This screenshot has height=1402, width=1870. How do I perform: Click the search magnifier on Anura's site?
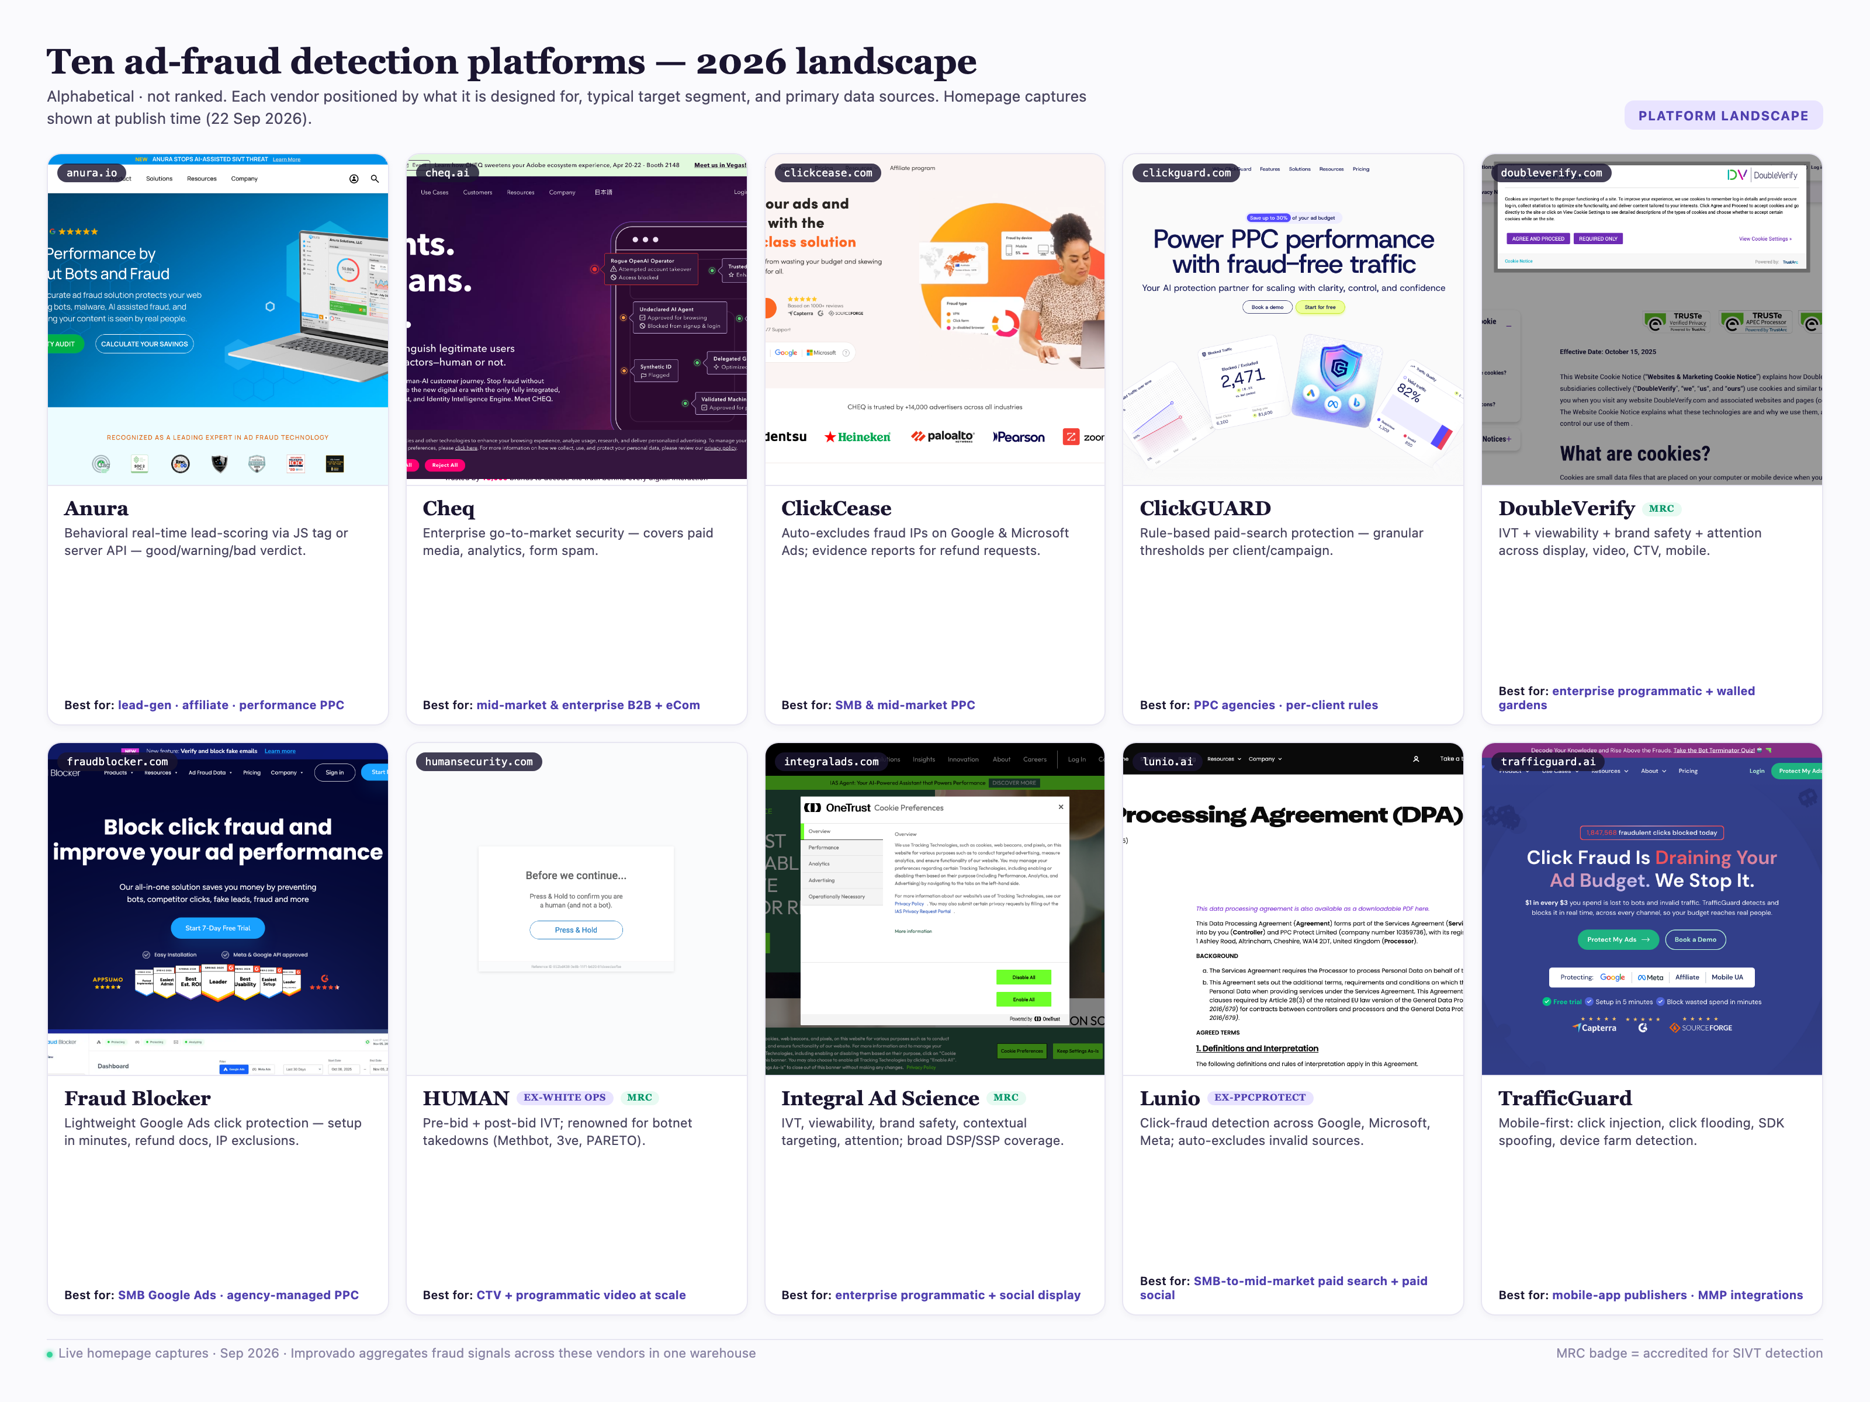375,178
